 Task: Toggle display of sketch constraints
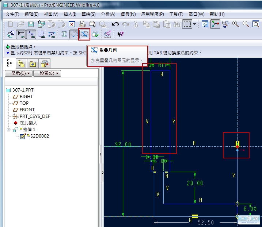pyautogui.click(x=31, y=34)
